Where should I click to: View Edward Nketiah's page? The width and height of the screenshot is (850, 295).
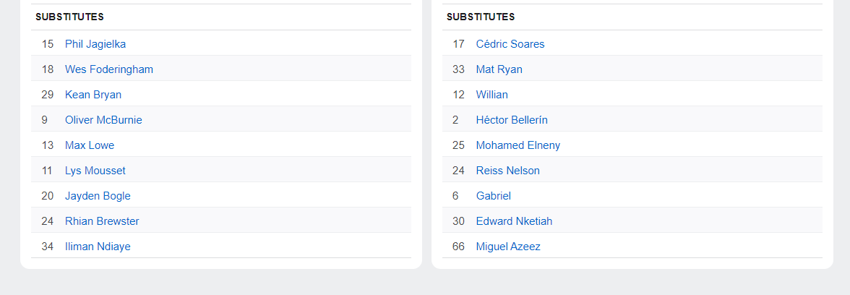514,221
